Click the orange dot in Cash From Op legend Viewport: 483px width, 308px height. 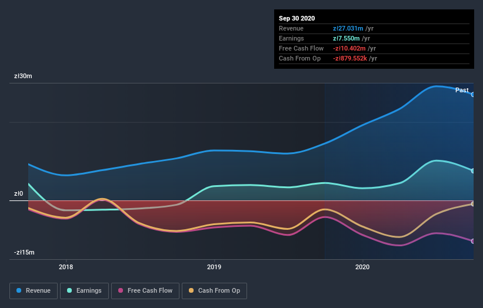[191, 290]
